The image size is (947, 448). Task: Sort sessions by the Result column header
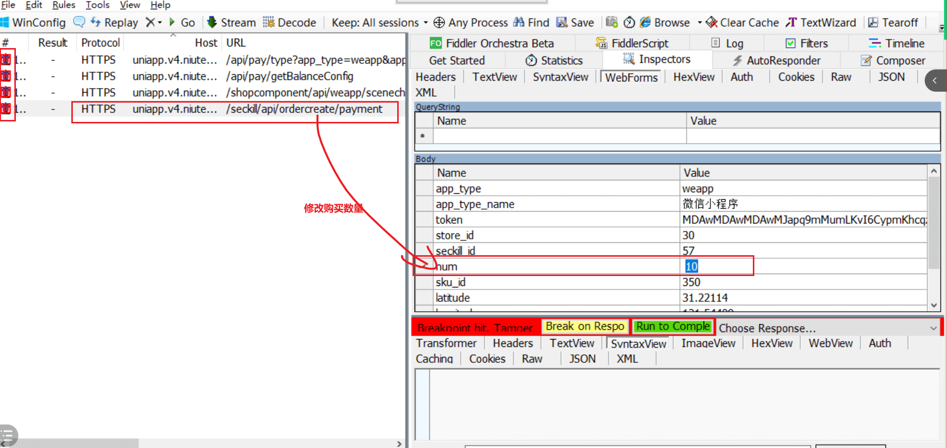click(x=53, y=43)
